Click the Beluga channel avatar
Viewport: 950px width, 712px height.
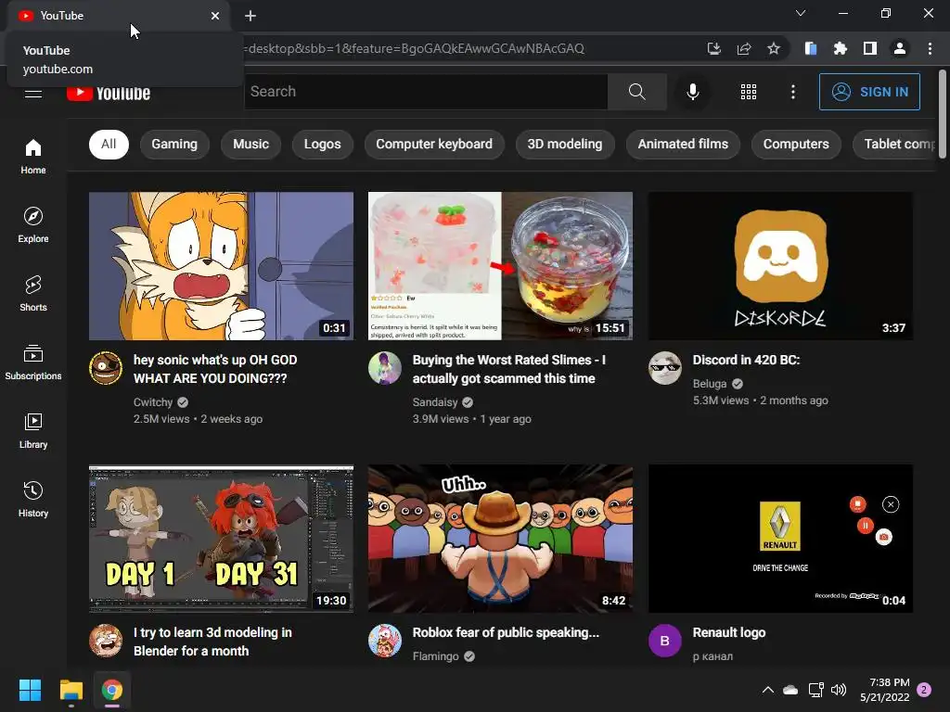[664, 367]
